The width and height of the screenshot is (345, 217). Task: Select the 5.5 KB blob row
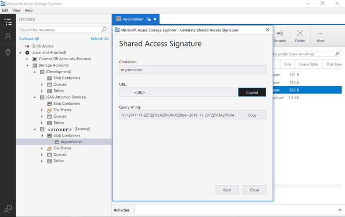pyautogui.click(x=307, y=98)
